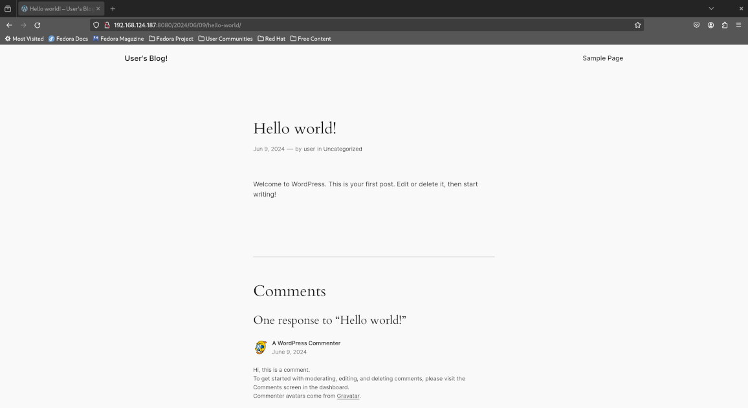Open the Pocket save icon
Image resolution: width=748 pixels, height=408 pixels.
pos(696,25)
